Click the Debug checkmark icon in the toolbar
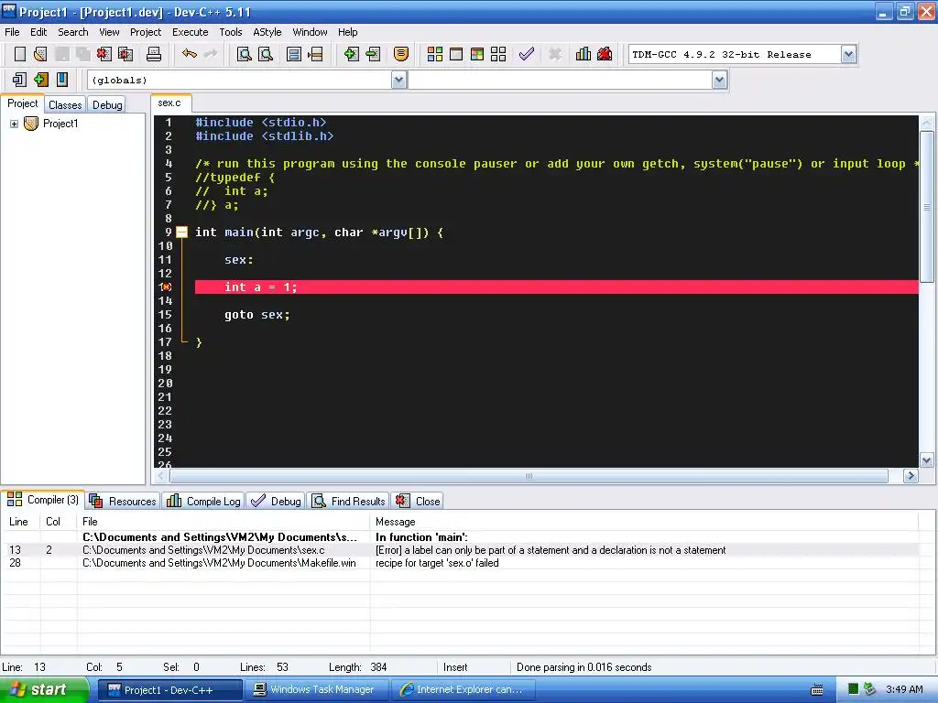 pos(527,54)
